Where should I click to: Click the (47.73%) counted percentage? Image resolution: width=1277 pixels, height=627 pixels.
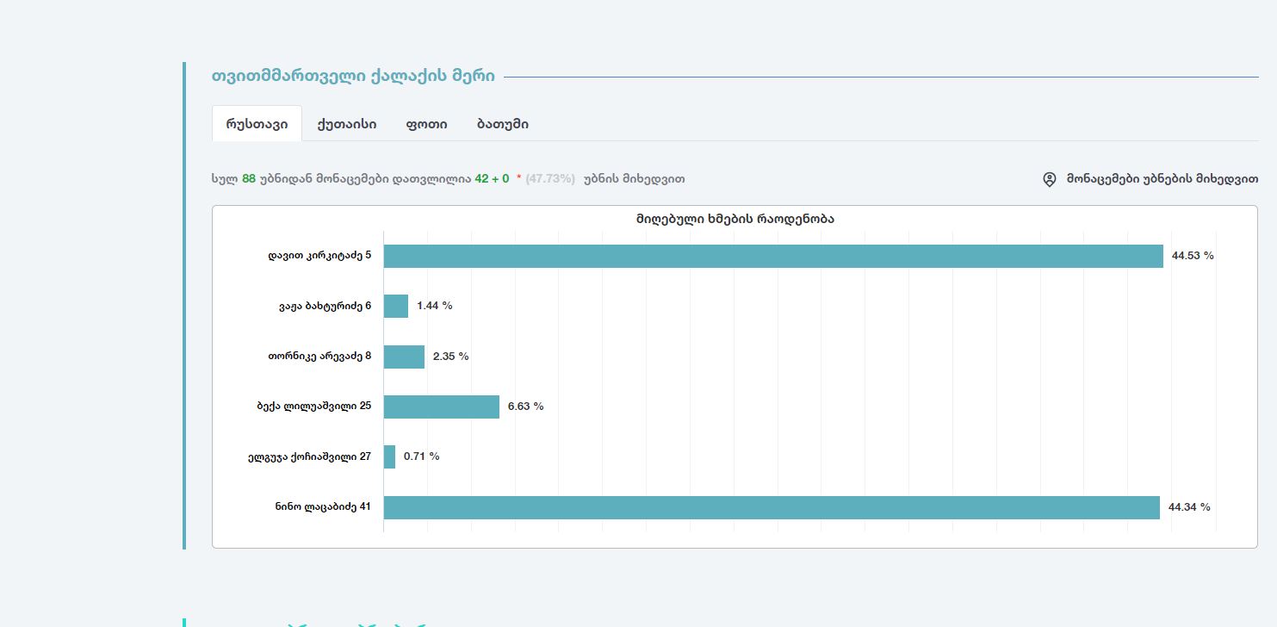[x=550, y=179]
